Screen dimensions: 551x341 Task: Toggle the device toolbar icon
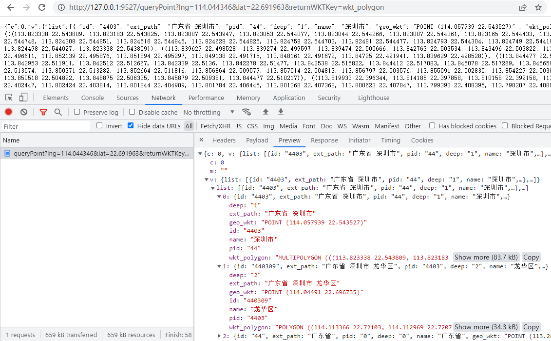point(23,98)
